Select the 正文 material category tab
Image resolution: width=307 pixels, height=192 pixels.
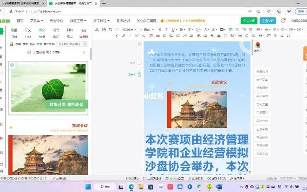click(28, 30)
